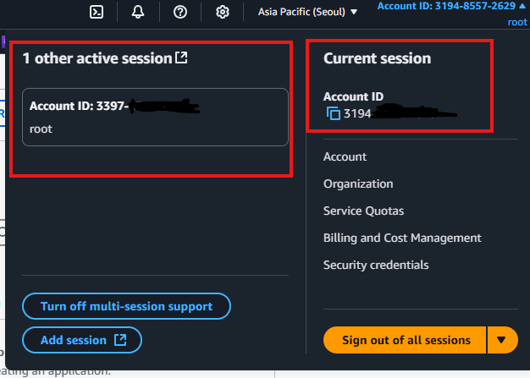Open the notifications bell icon
The height and width of the screenshot is (378, 530).
click(138, 12)
